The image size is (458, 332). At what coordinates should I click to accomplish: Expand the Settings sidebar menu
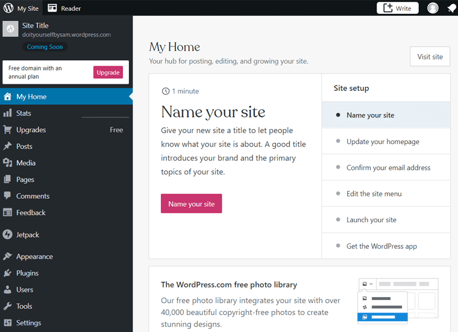coord(28,323)
